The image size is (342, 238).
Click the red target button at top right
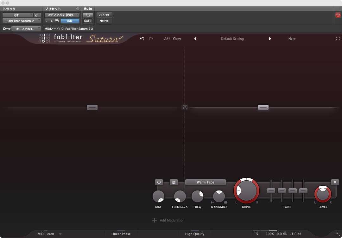click(338, 15)
